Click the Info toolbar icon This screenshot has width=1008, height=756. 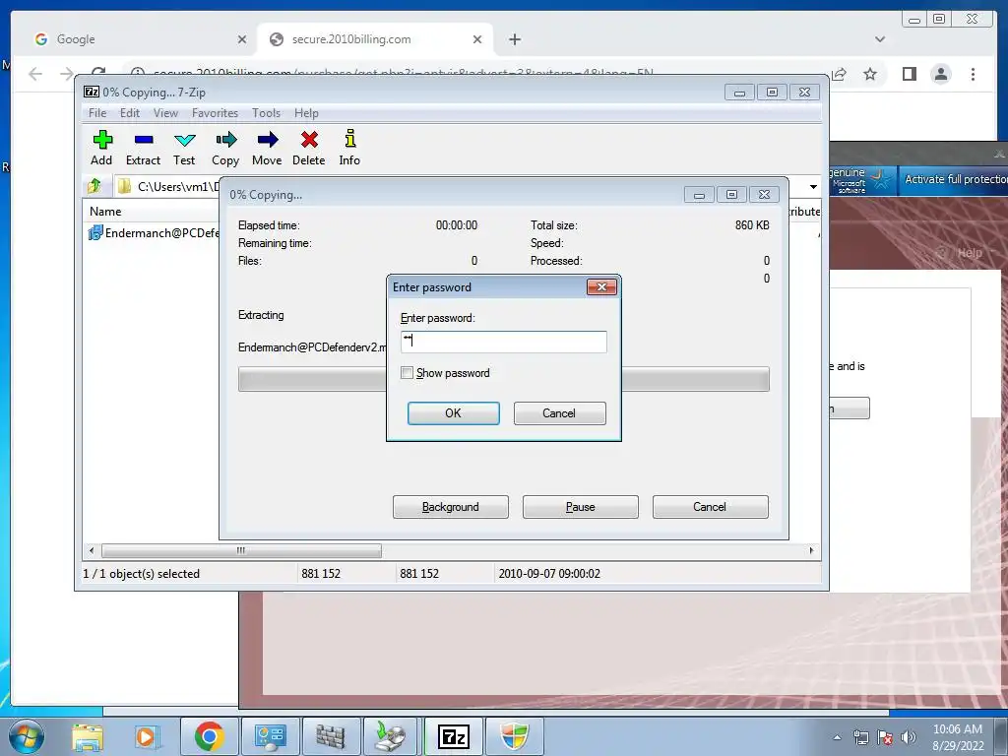click(349, 148)
